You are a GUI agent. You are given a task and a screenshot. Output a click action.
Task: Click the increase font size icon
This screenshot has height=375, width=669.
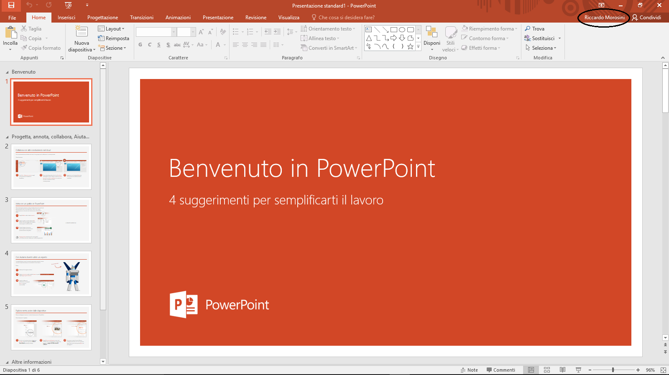click(201, 32)
